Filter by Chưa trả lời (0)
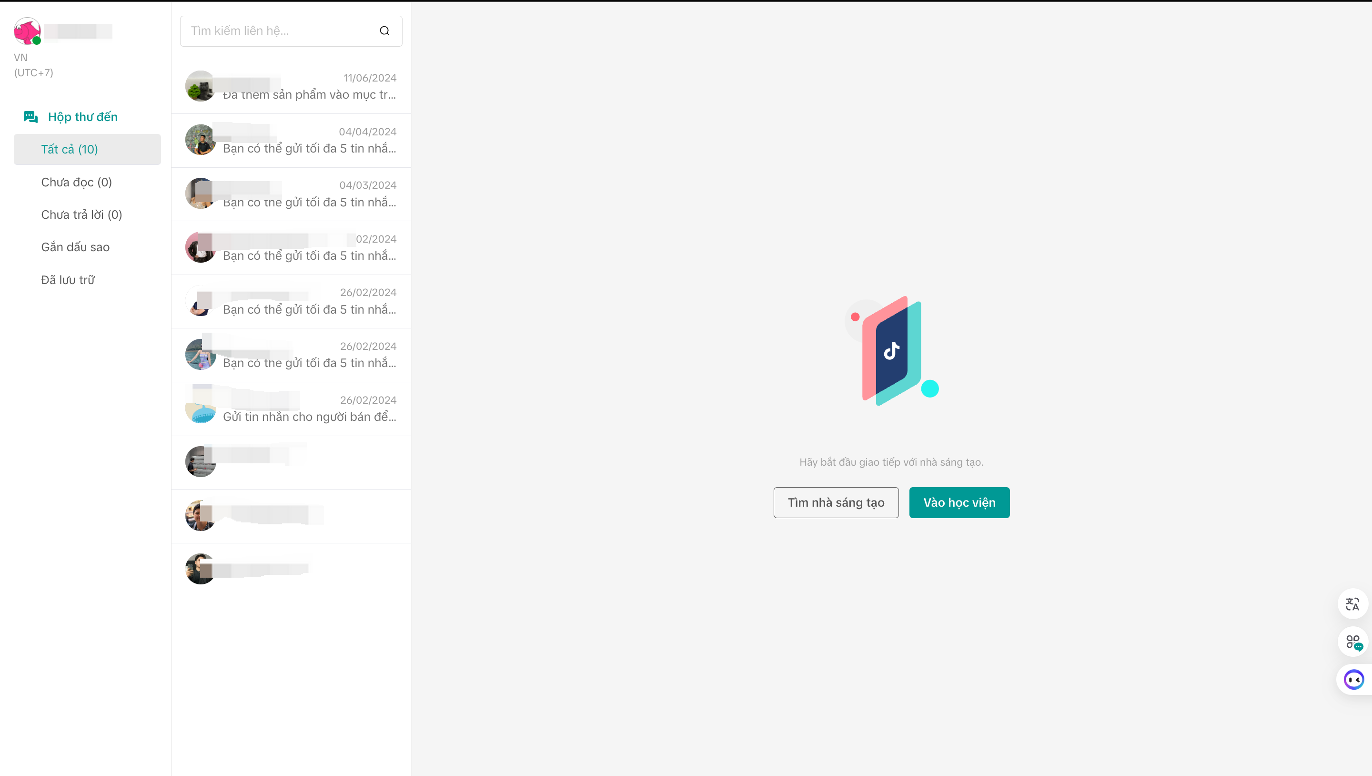 (x=81, y=215)
